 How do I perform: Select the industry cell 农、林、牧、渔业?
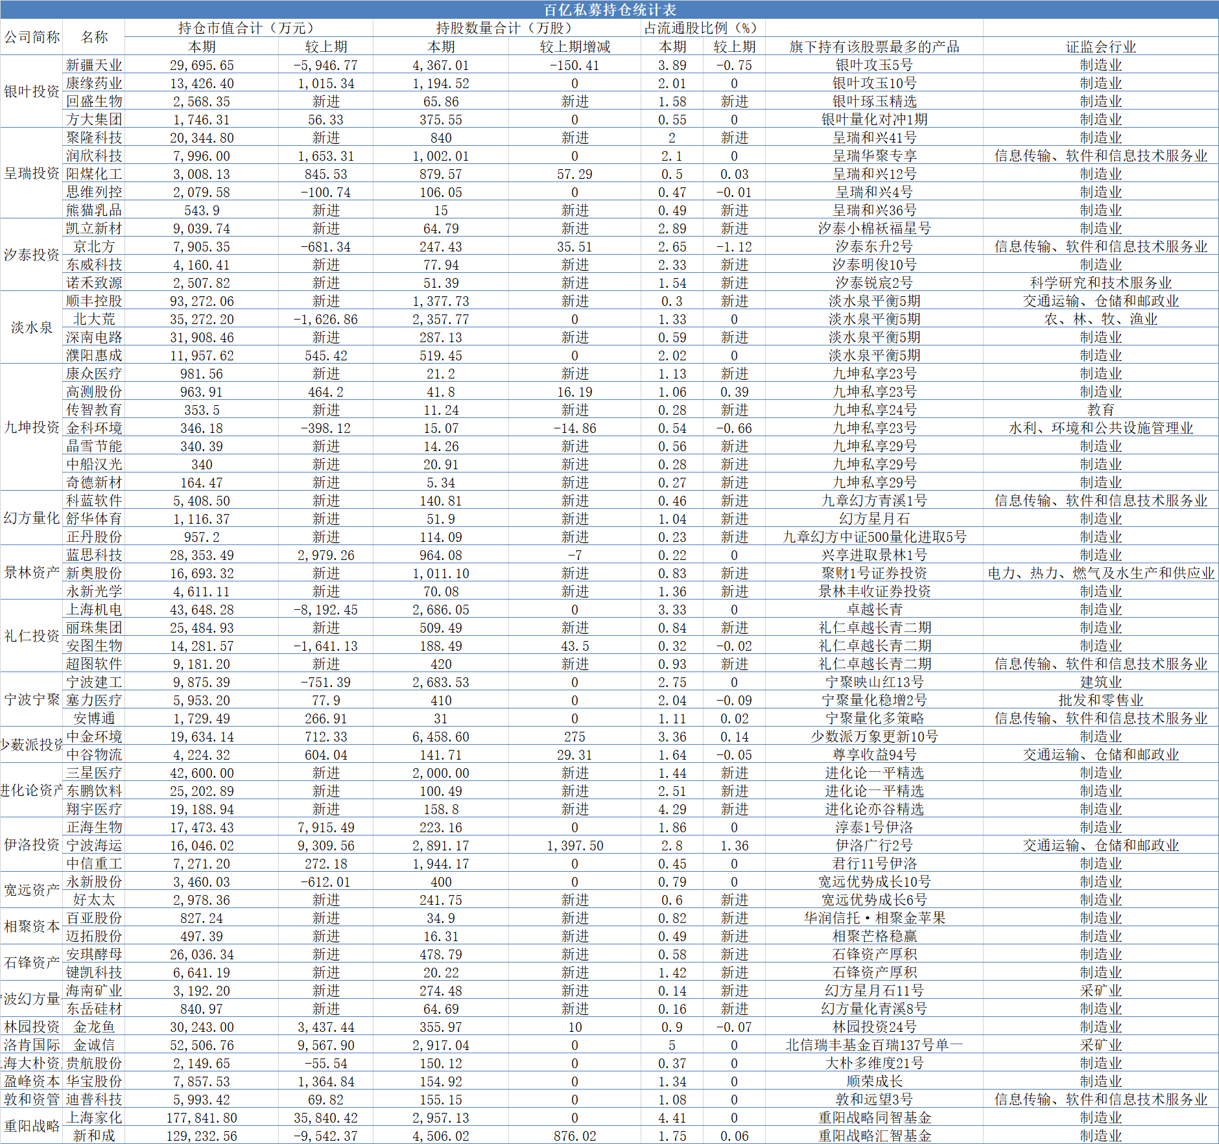pyautogui.click(x=1101, y=319)
